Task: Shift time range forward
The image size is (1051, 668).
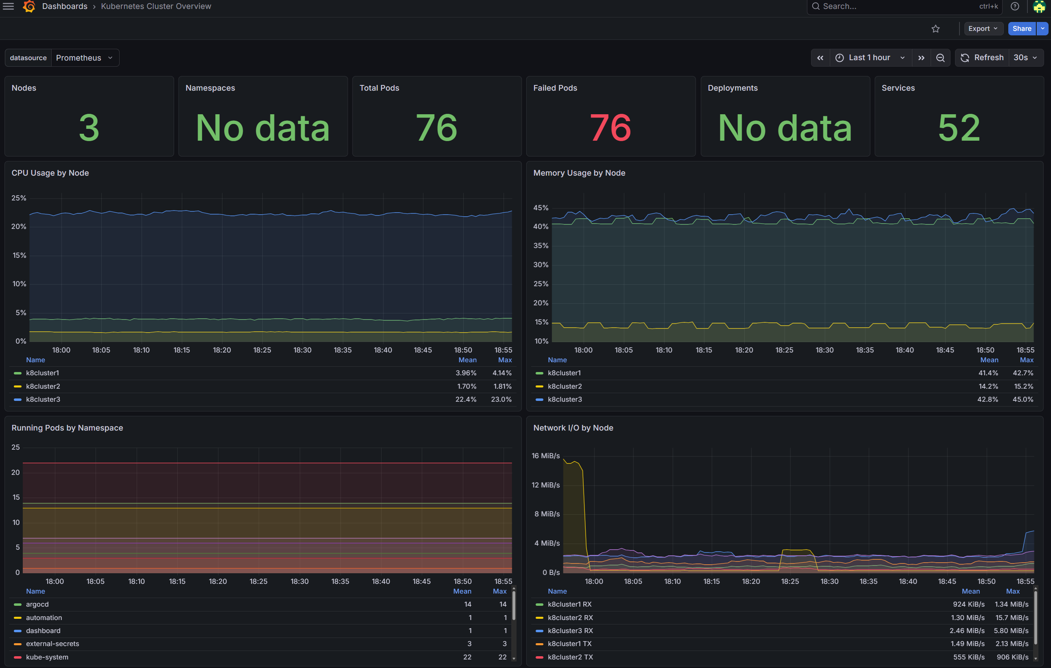Action: [x=921, y=58]
